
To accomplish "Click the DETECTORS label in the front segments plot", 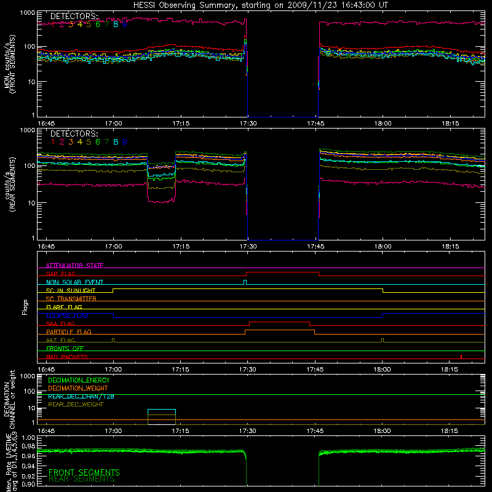I will 74,17.
